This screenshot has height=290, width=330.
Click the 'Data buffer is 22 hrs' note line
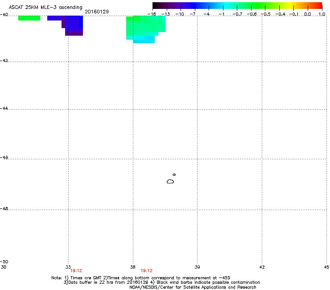(161, 282)
